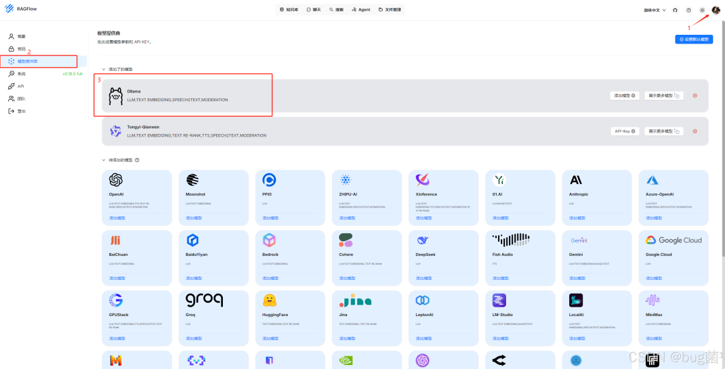Click the BaiChuan logo icon

115,240
